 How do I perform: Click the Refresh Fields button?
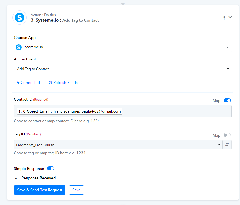tap(63, 83)
